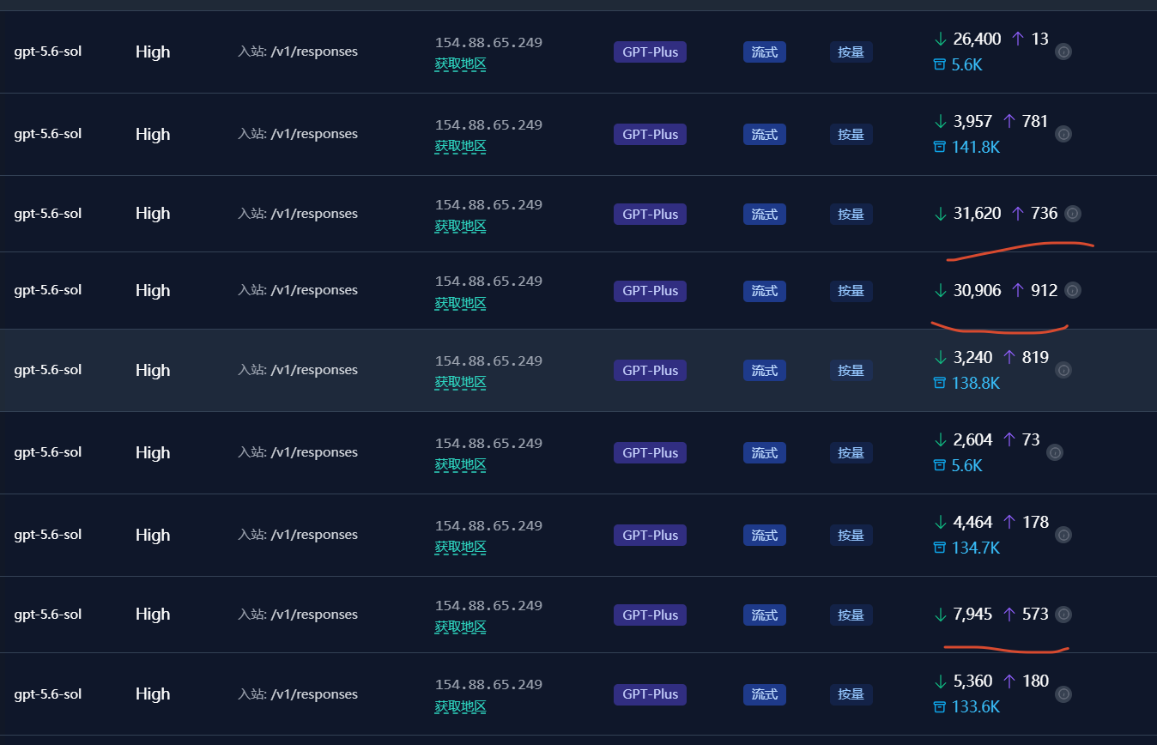1157x745 pixels.
Task: Click 获取地区 link in the 30,906 token row
Action: [x=461, y=303]
